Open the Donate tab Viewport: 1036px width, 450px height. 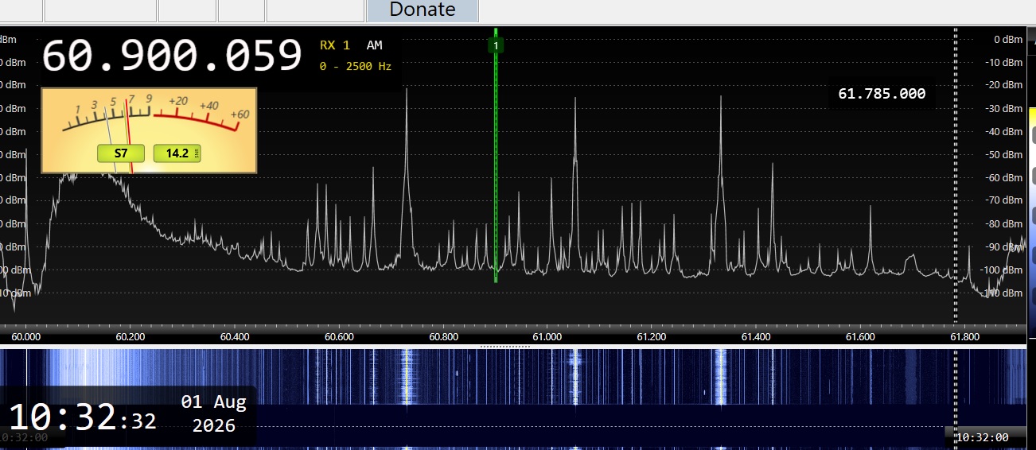(423, 10)
